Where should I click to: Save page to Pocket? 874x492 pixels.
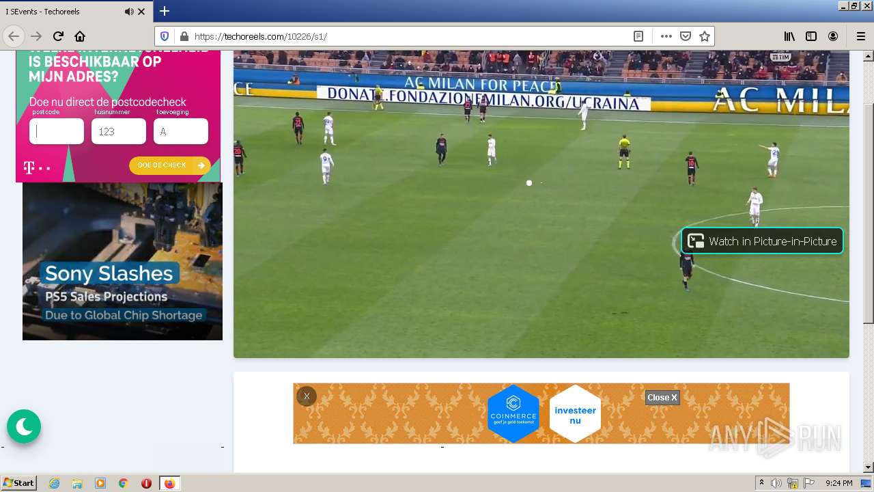pyautogui.click(x=686, y=36)
